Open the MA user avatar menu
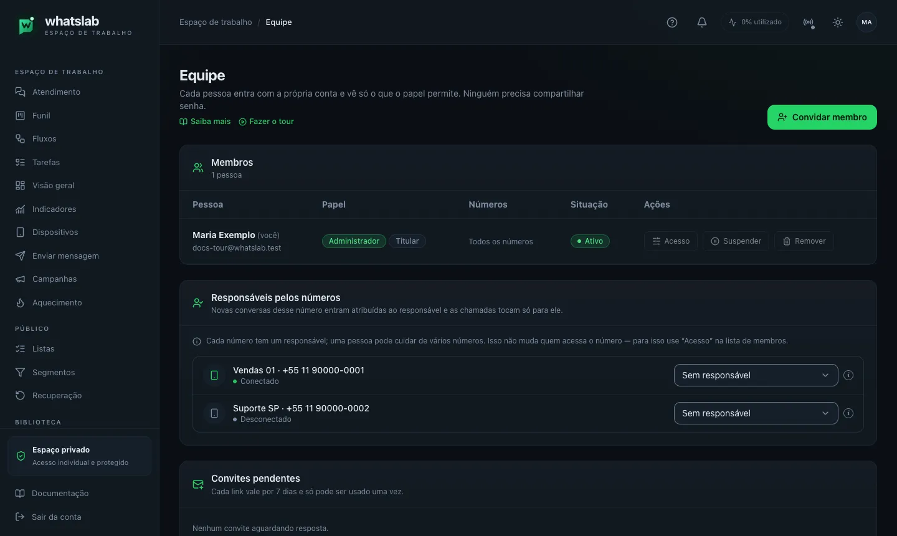897x536 pixels. pyautogui.click(x=866, y=22)
